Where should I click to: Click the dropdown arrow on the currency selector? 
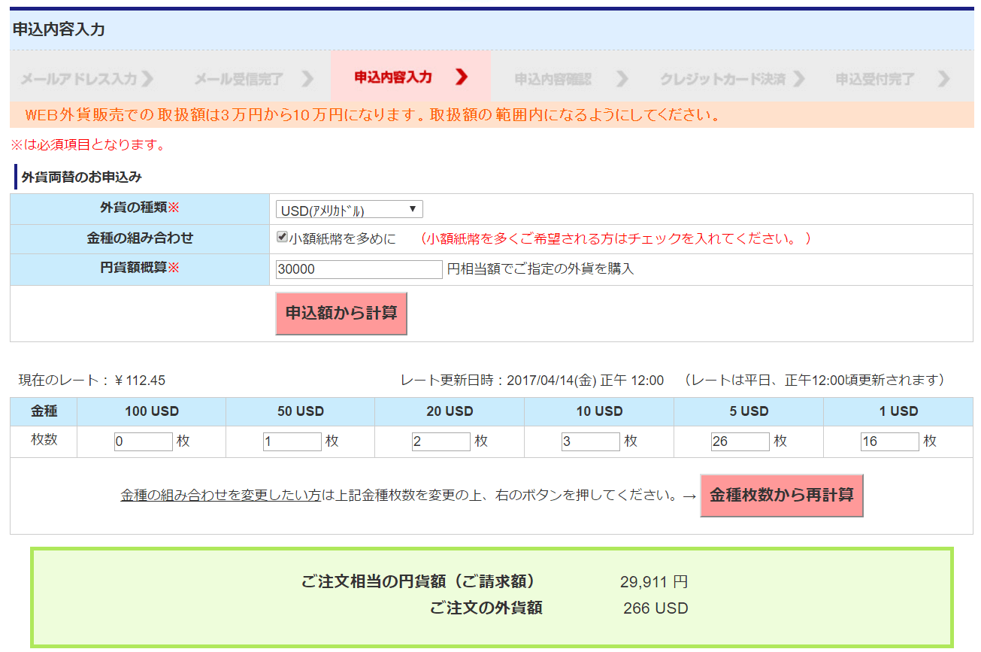click(413, 210)
